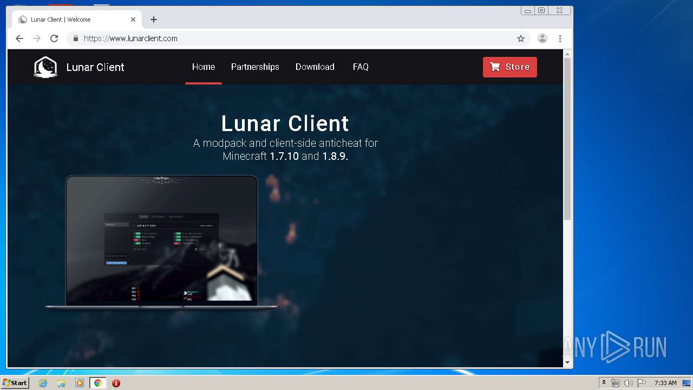
Task: Open the Home nav tab
Action: coord(204,67)
